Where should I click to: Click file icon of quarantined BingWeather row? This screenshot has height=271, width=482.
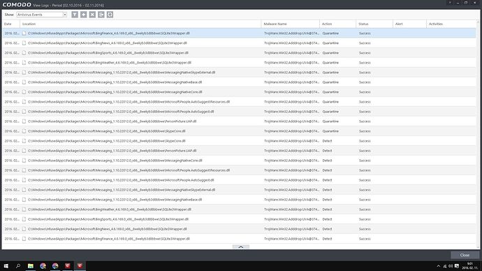coord(24,63)
